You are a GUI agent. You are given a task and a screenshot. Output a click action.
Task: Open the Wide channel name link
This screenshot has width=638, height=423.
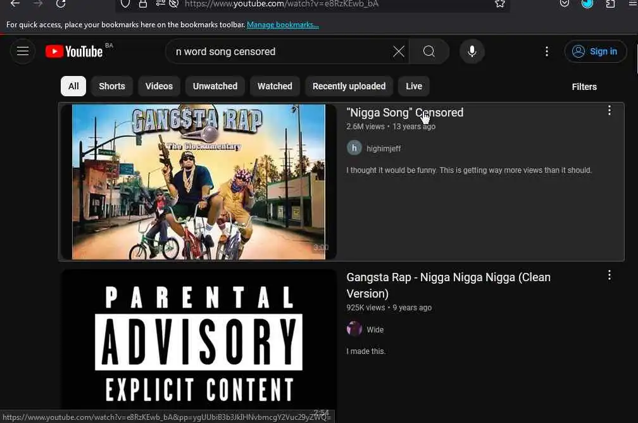pos(375,330)
